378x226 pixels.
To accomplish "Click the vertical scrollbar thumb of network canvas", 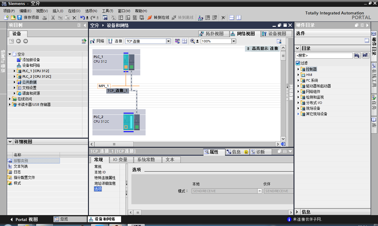I will point(283,56).
